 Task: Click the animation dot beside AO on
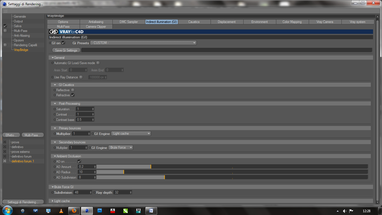(x=55, y=162)
